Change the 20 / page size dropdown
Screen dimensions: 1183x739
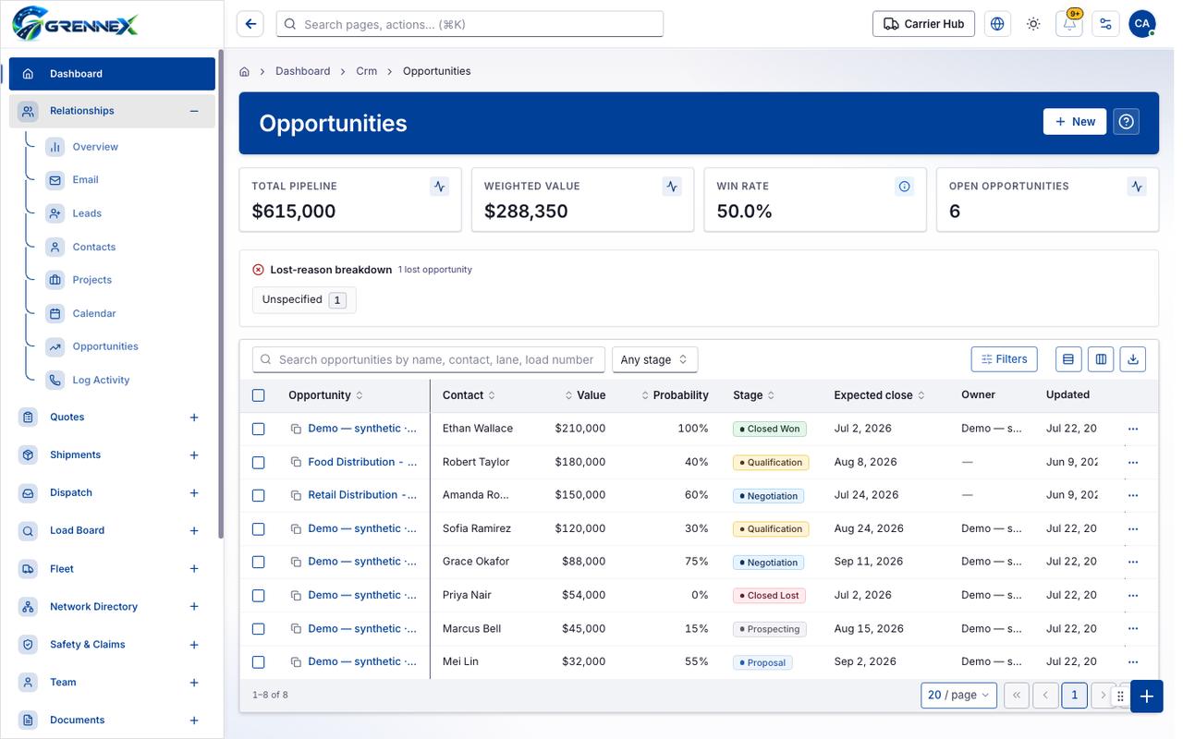(958, 695)
